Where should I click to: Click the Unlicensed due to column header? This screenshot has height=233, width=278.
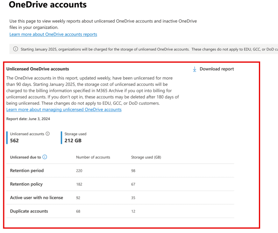click(25, 157)
